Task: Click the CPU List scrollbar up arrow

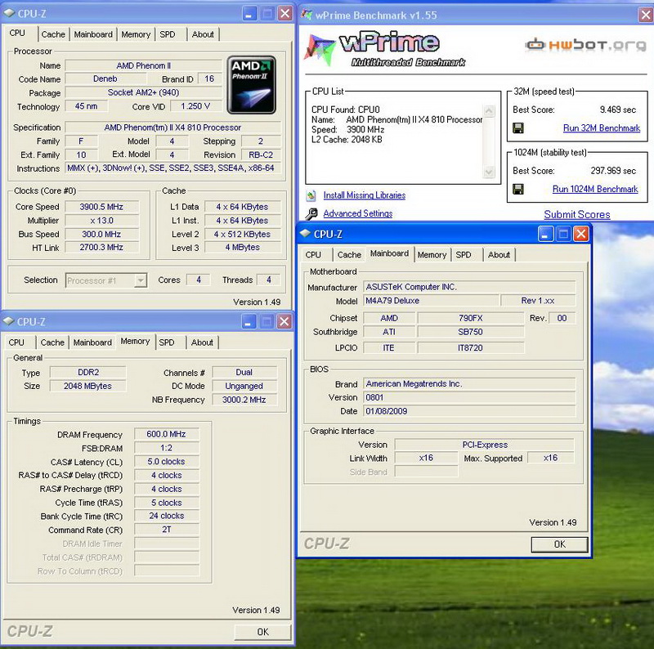Action: pos(489,111)
